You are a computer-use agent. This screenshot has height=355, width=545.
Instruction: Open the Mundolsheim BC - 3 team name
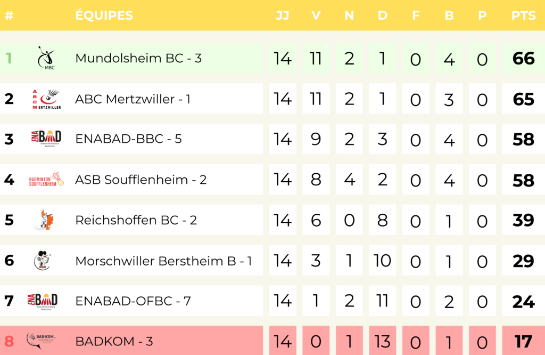coord(138,58)
